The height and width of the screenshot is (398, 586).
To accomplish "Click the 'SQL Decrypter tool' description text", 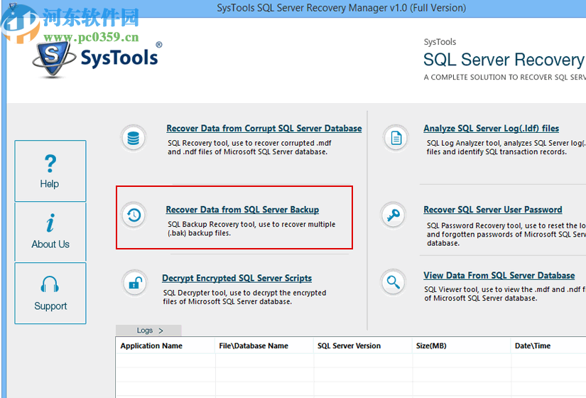I will tap(244, 297).
